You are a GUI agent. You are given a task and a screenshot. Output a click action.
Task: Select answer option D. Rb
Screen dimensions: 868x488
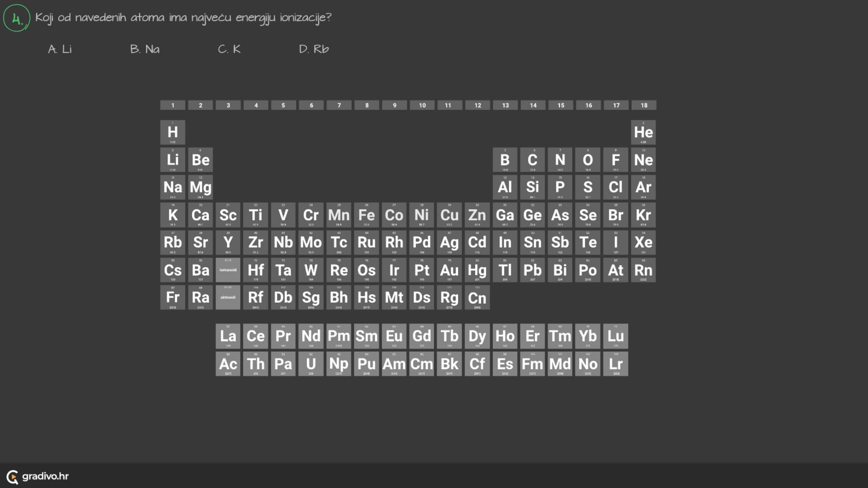tap(314, 49)
